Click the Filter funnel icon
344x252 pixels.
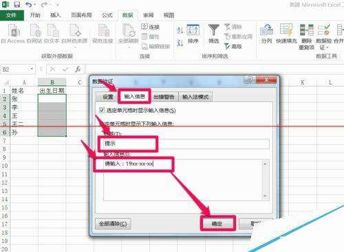[x=213, y=34]
